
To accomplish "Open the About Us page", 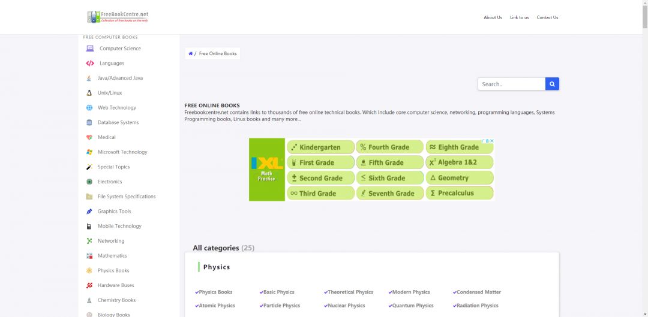I will pyautogui.click(x=493, y=17).
